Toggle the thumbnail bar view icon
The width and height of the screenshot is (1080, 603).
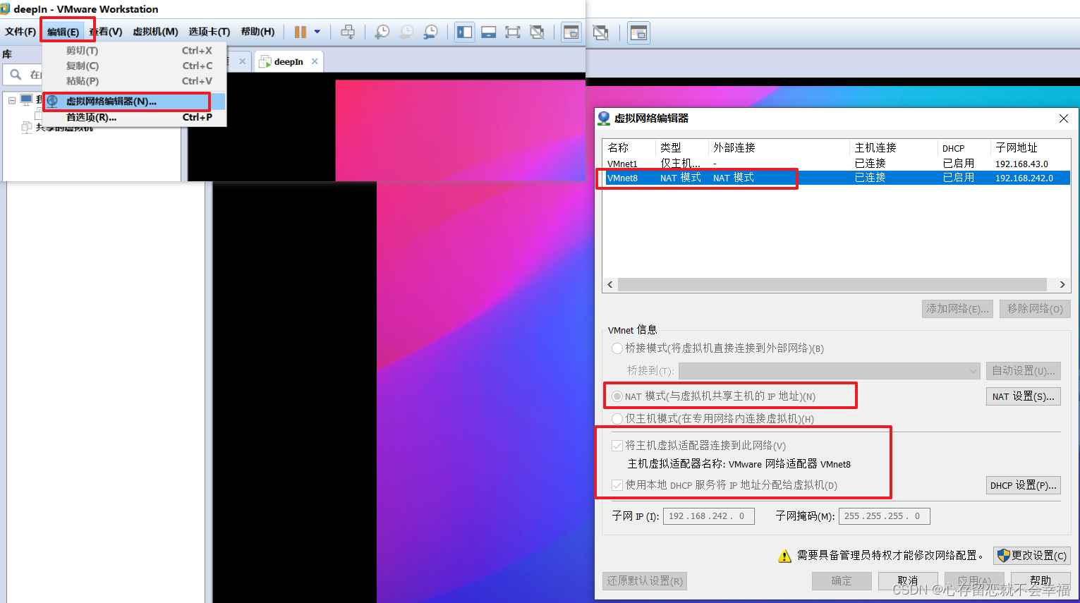(489, 32)
